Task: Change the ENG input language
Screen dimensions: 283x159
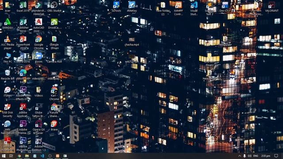Action: point(256,156)
